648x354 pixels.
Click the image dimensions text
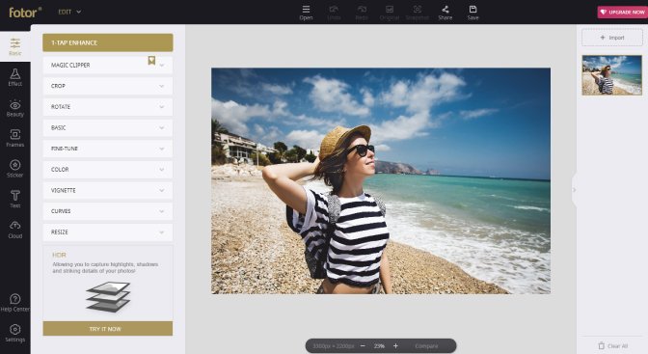[333, 345]
